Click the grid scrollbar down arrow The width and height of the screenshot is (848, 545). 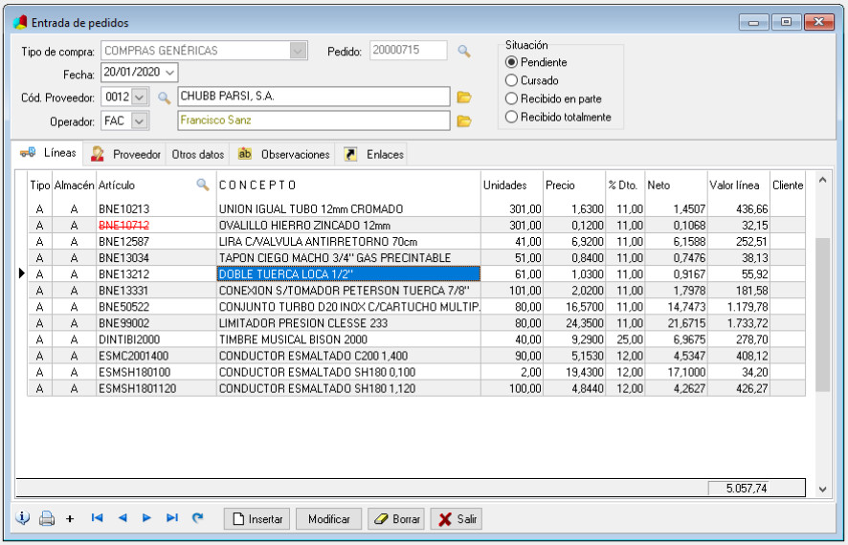click(x=822, y=490)
